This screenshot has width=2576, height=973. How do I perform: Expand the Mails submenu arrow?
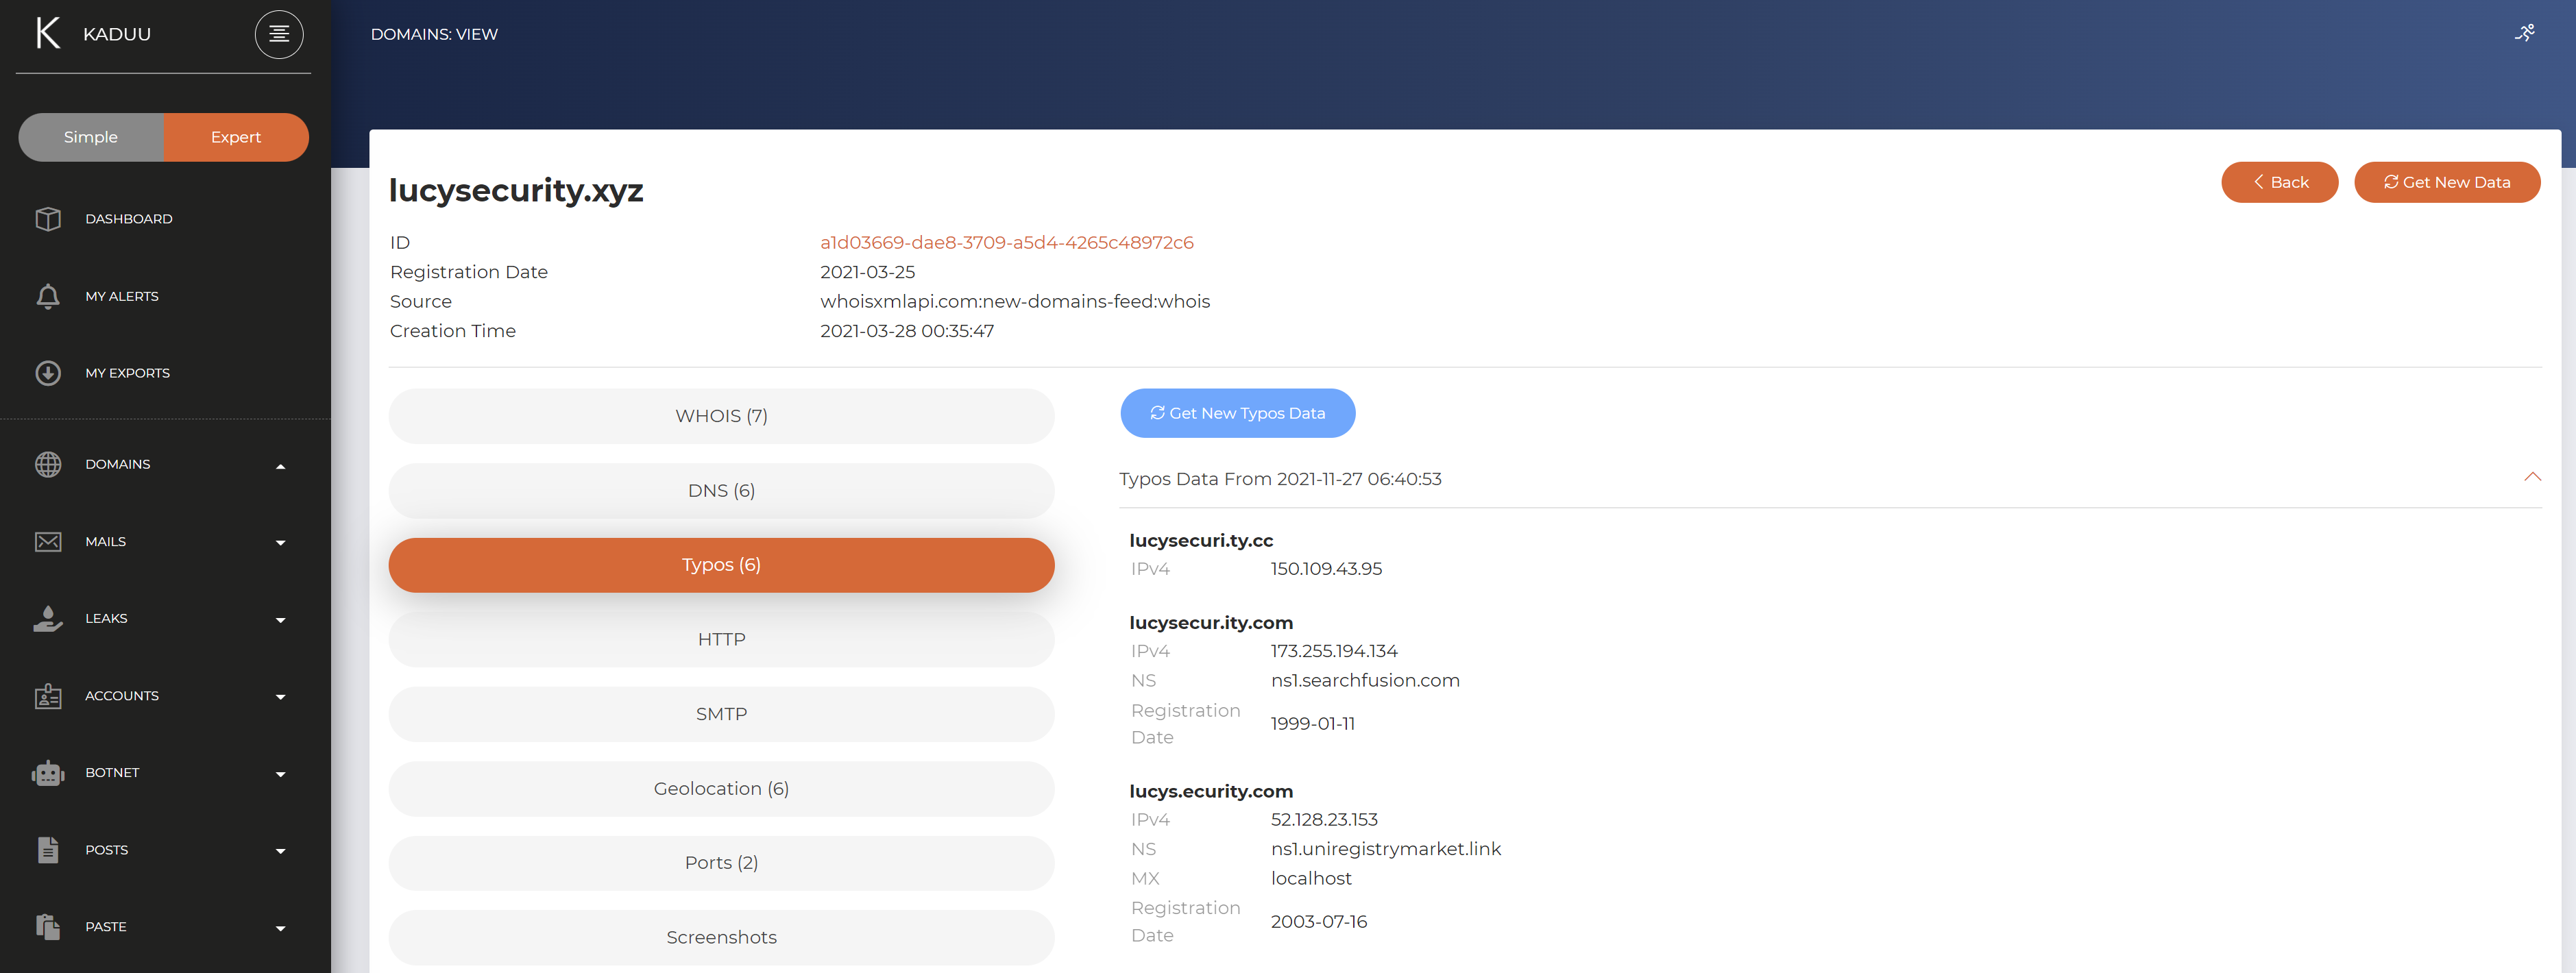point(280,543)
